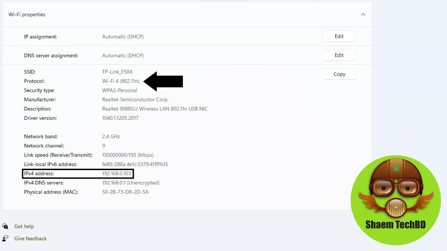
Task: Click the SSID value TP-Link_F50A
Action: pyautogui.click(x=117, y=72)
